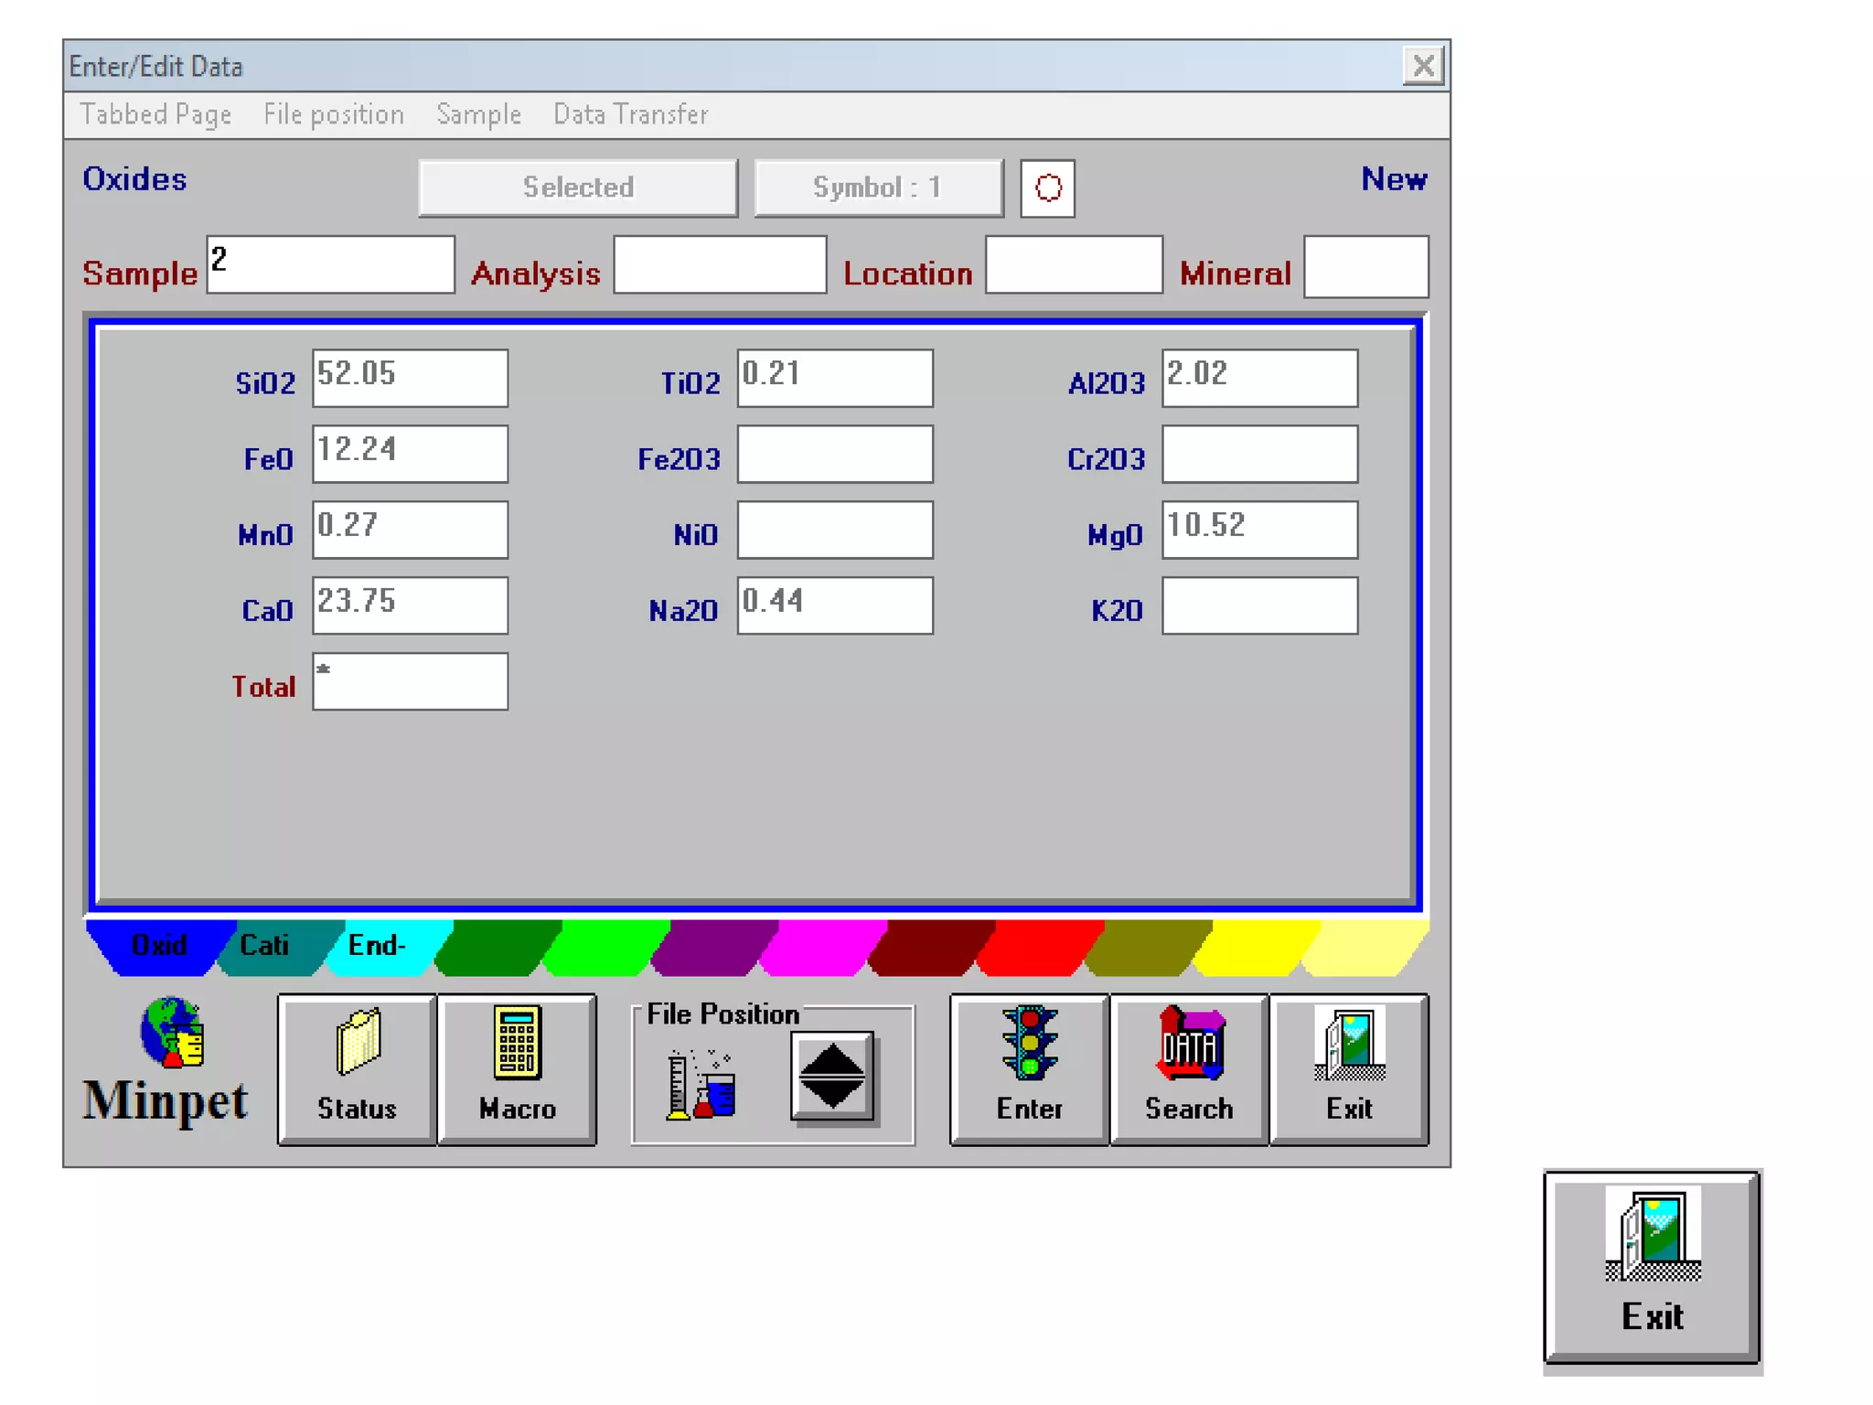The width and height of the screenshot is (1873, 1405).
Task: Switch to the Cati tab
Action: pos(265,946)
